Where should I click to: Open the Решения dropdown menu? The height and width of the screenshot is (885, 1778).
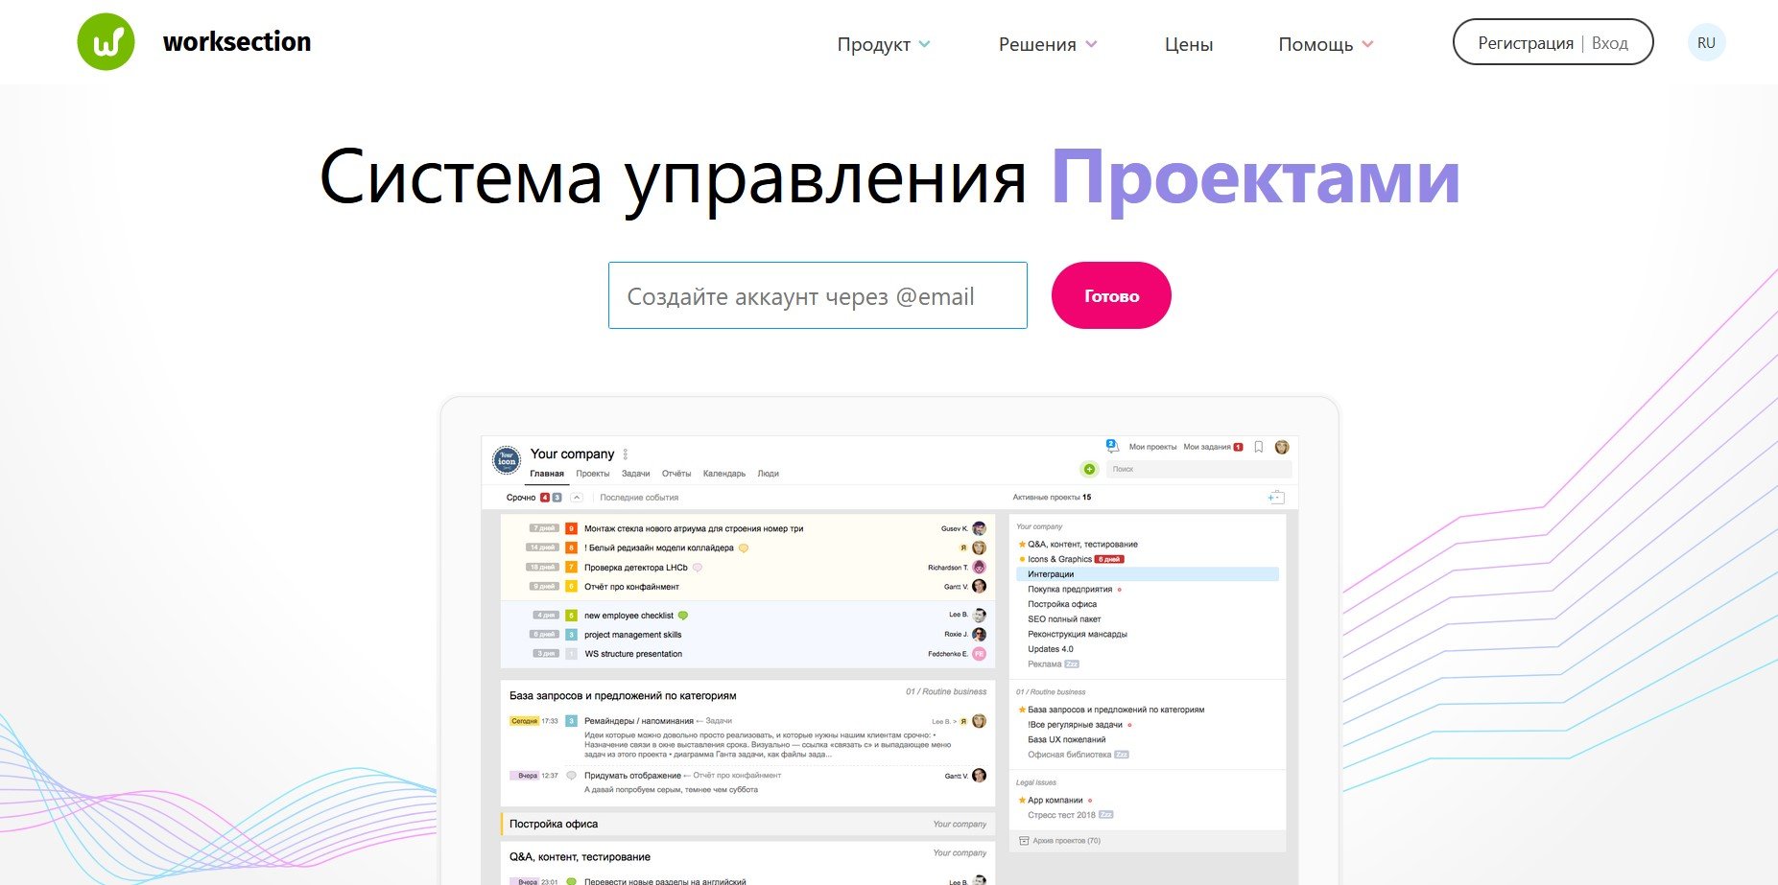(x=1047, y=44)
